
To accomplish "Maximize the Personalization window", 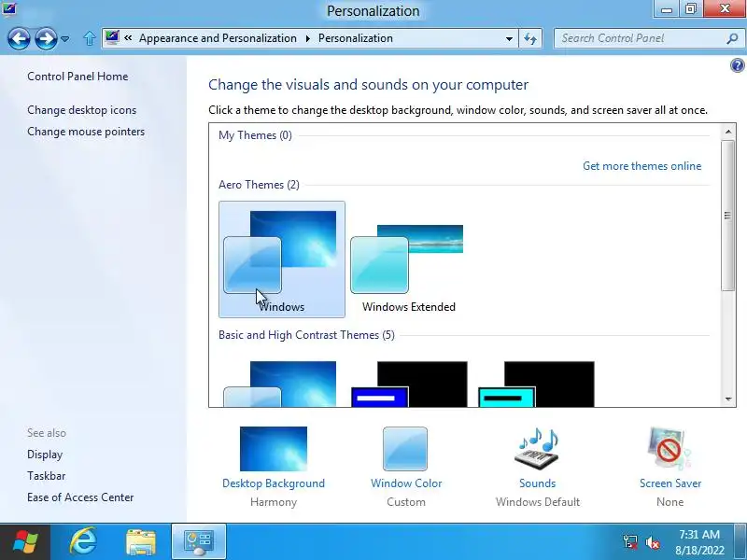I will (x=691, y=9).
